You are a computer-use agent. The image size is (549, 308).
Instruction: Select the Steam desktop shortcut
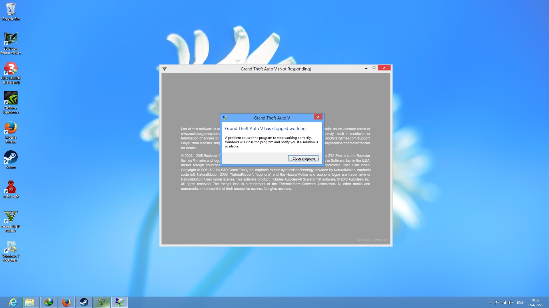click(11, 160)
